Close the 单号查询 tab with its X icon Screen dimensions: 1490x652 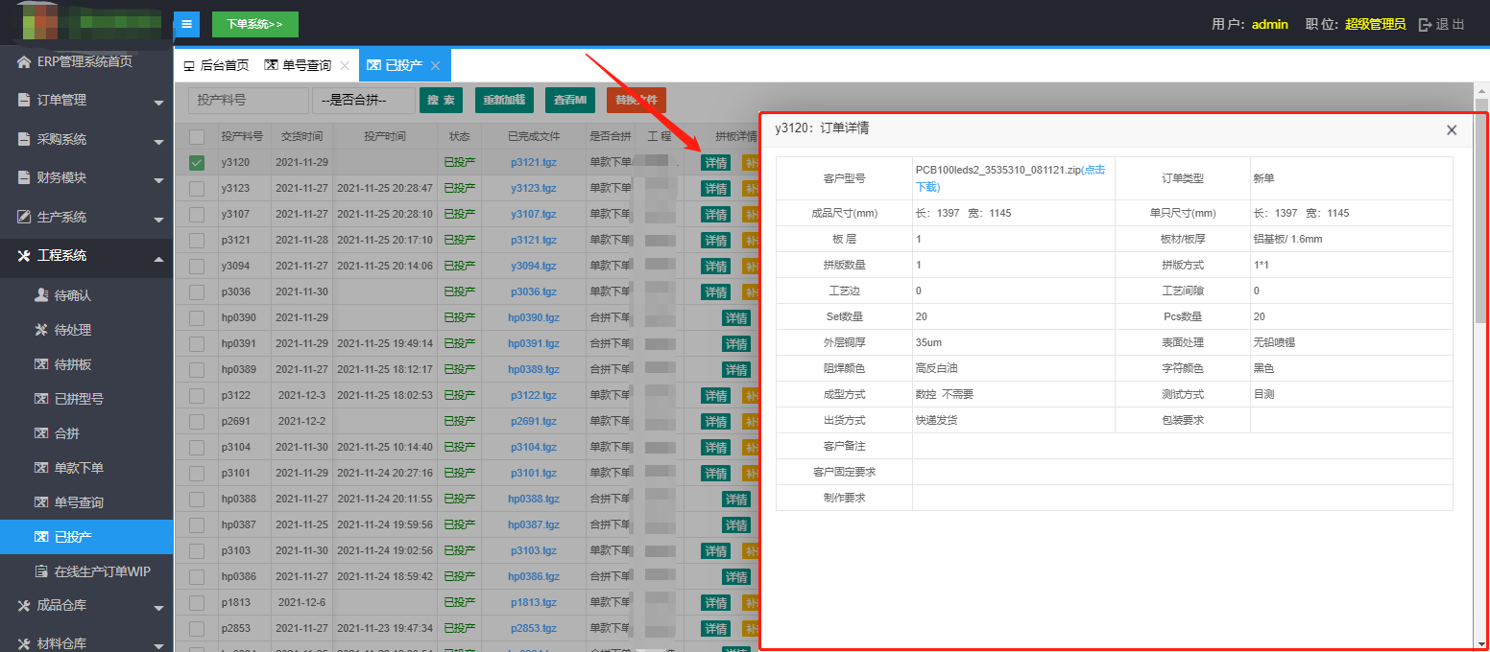click(x=345, y=66)
